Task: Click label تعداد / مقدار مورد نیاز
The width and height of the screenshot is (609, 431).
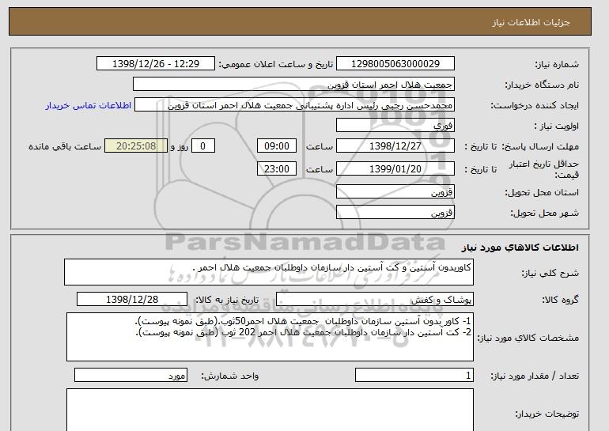Action: (x=535, y=376)
